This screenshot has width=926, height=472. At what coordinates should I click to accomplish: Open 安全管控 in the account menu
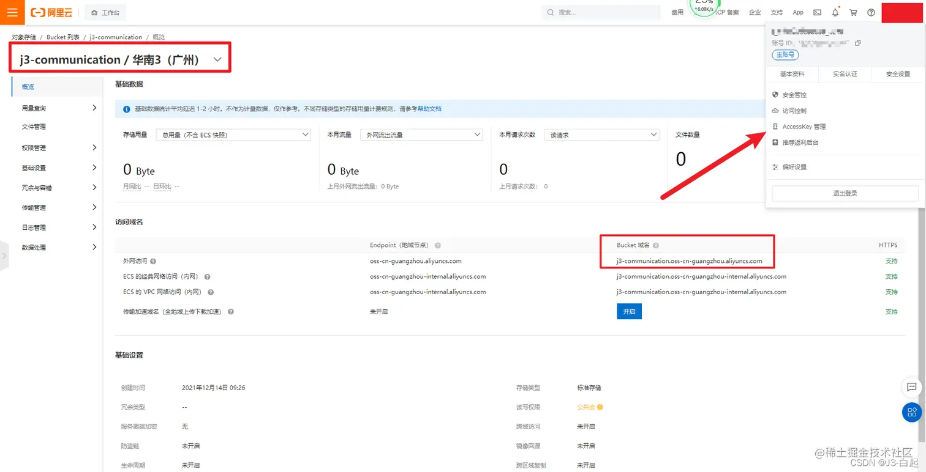click(794, 95)
